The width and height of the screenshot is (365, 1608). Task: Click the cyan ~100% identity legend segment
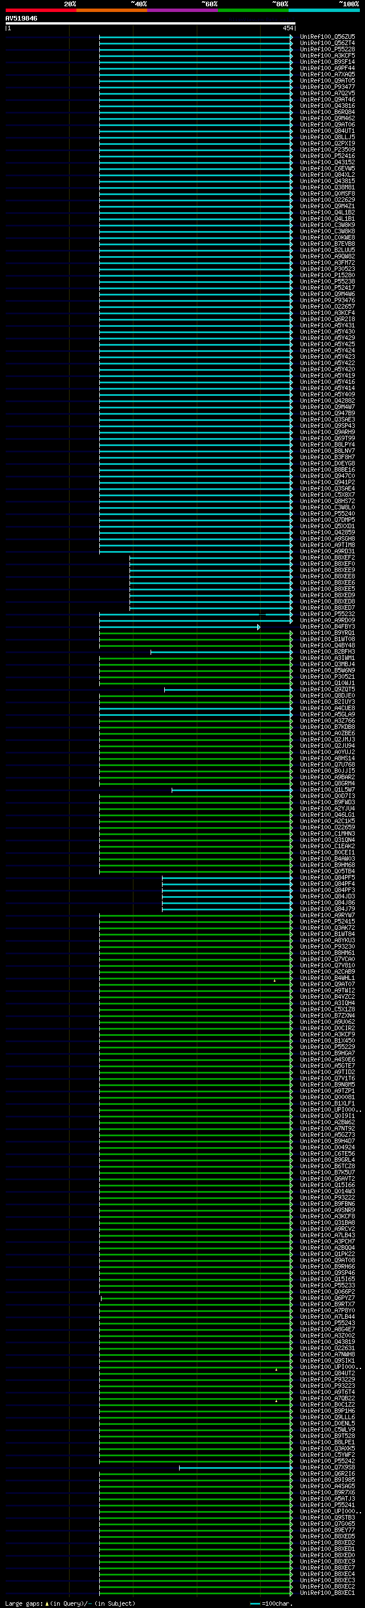tap(324, 10)
